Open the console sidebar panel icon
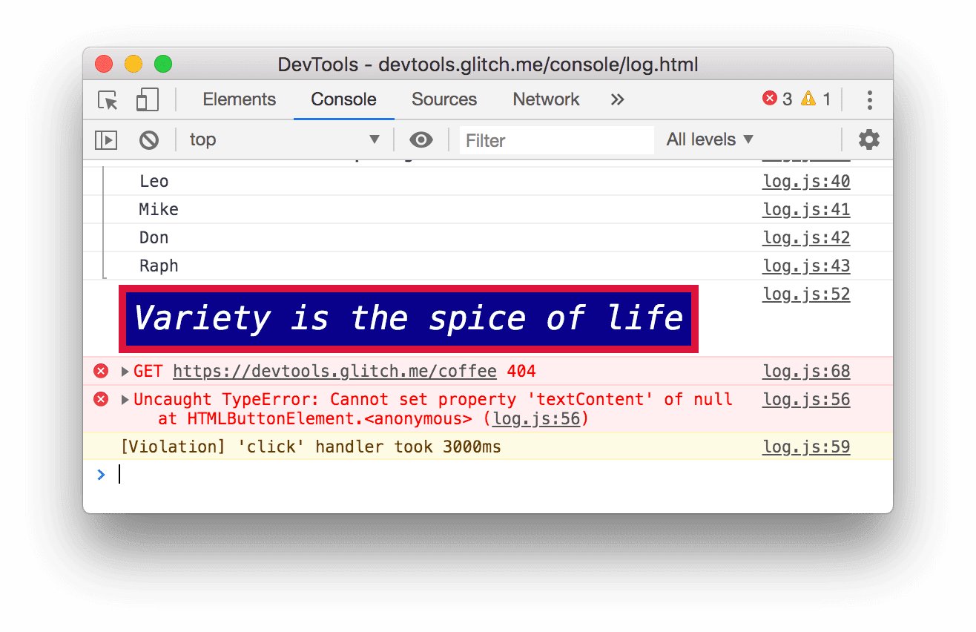 (x=105, y=139)
